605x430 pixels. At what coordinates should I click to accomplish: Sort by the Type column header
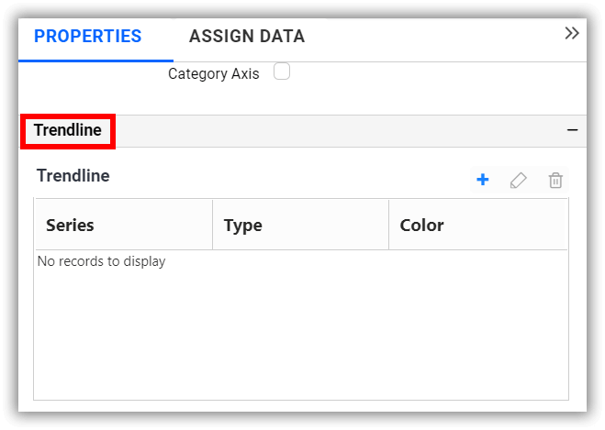point(243,226)
